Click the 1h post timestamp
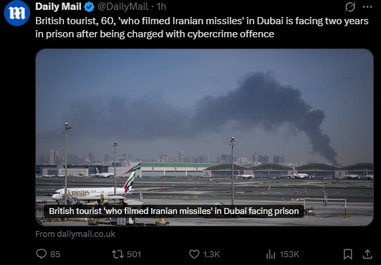The width and height of the screenshot is (381, 265). coord(161,7)
